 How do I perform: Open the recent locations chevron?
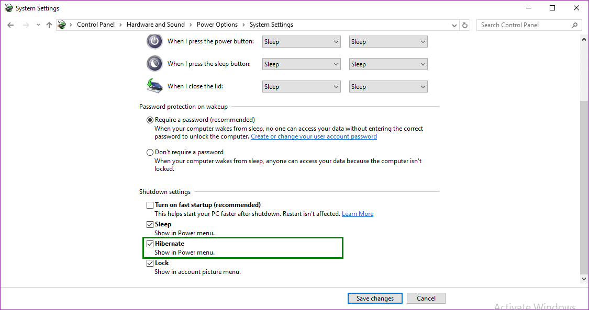click(x=38, y=25)
